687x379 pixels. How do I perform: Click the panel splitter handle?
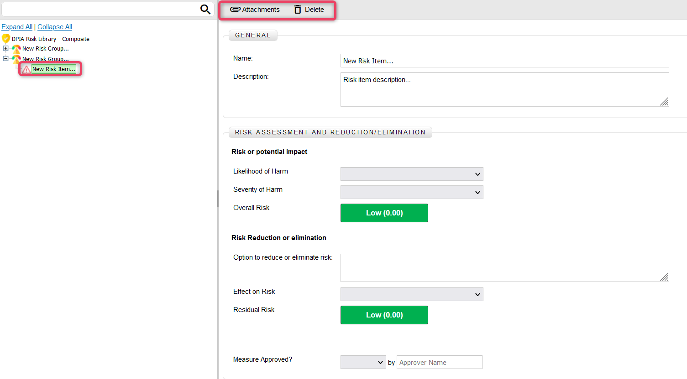[218, 199]
